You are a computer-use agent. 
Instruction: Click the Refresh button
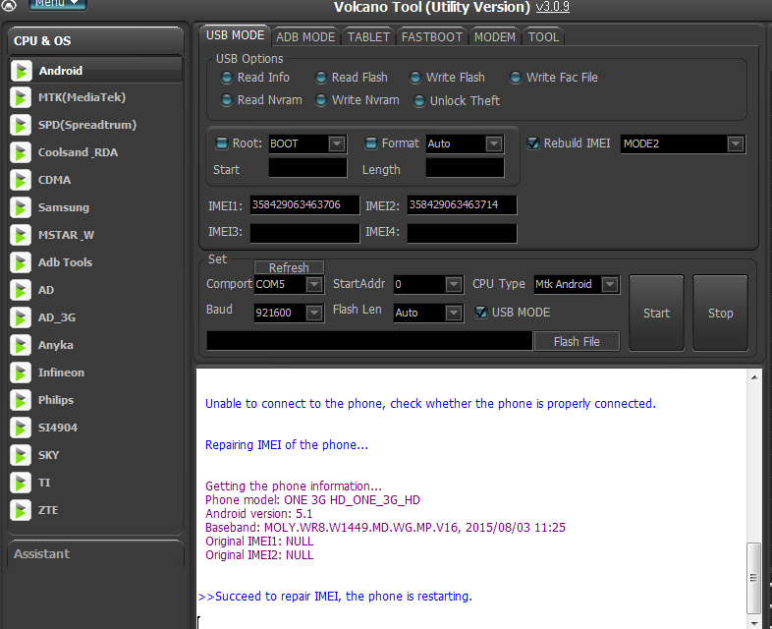pyautogui.click(x=289, y=267)
